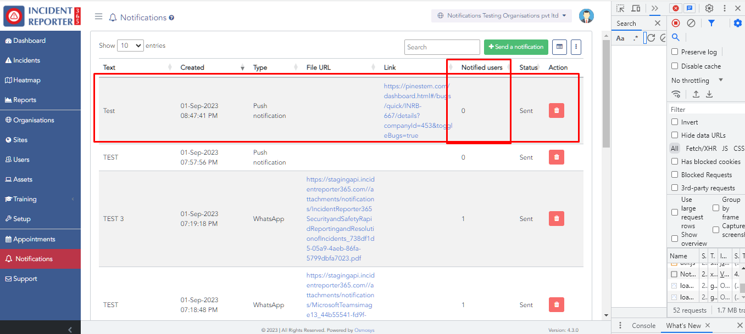Screen dimensions: 745x334
Task: Click the clear network log icon
Action: coord(691,23)
